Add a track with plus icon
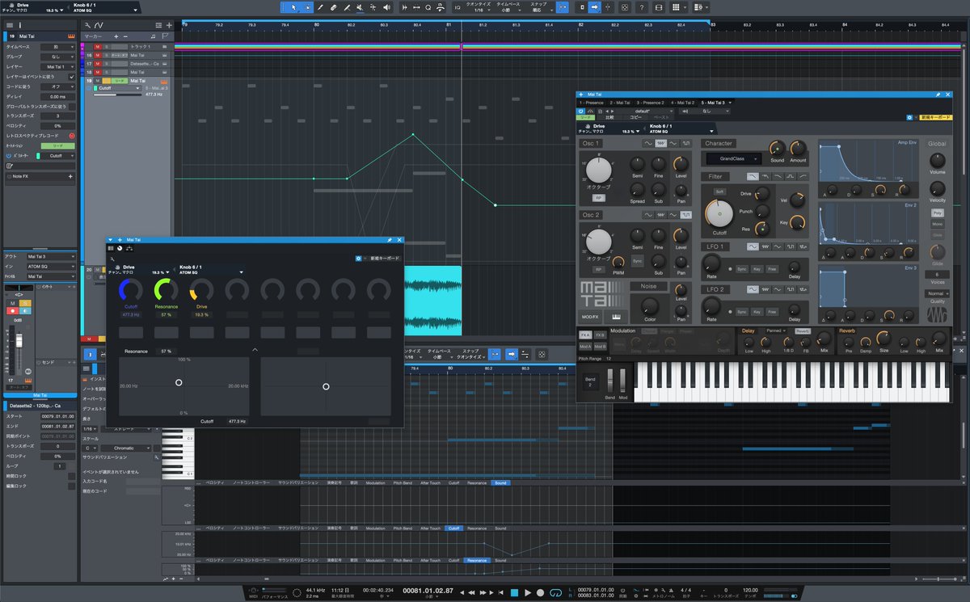Screen dimensions: 970x602 (169, 25)
